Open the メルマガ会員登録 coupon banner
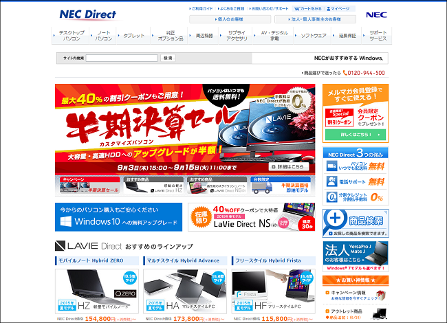 tap(356, 113)
